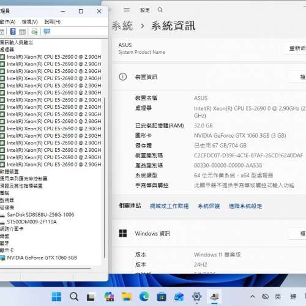Click the 重新命名 rename PC button
The height and width of the screenshot is (306, 306).
click(x=295, y=48)
